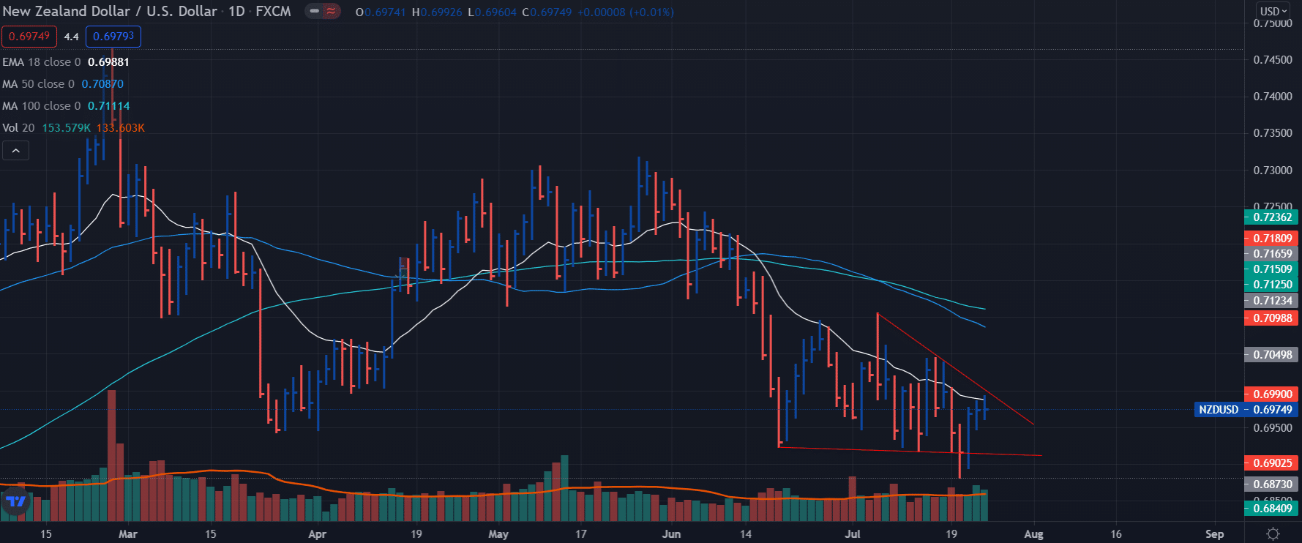Click the Sep date on time axis
This screenshot has width=1302, height=543.
(1214, 534)
